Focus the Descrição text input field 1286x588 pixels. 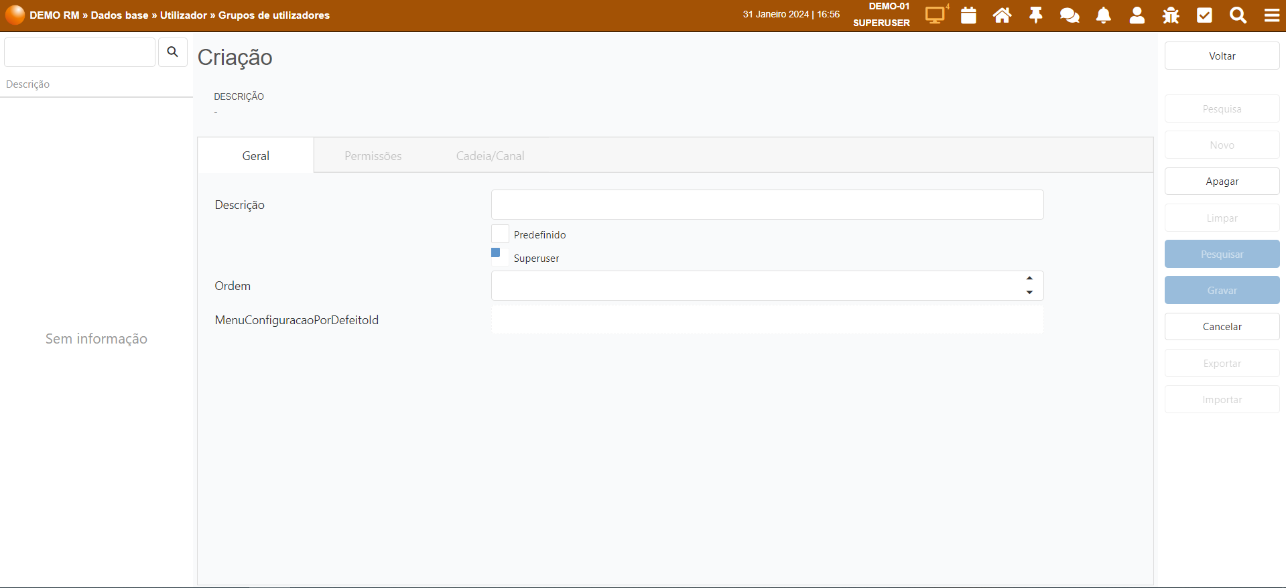767,204
